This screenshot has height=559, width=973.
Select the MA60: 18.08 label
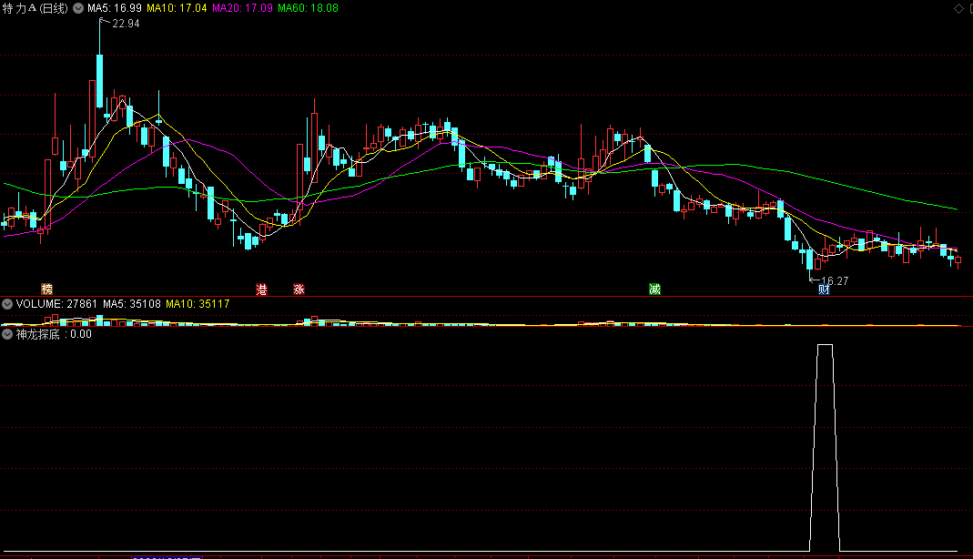pos(308,9)
